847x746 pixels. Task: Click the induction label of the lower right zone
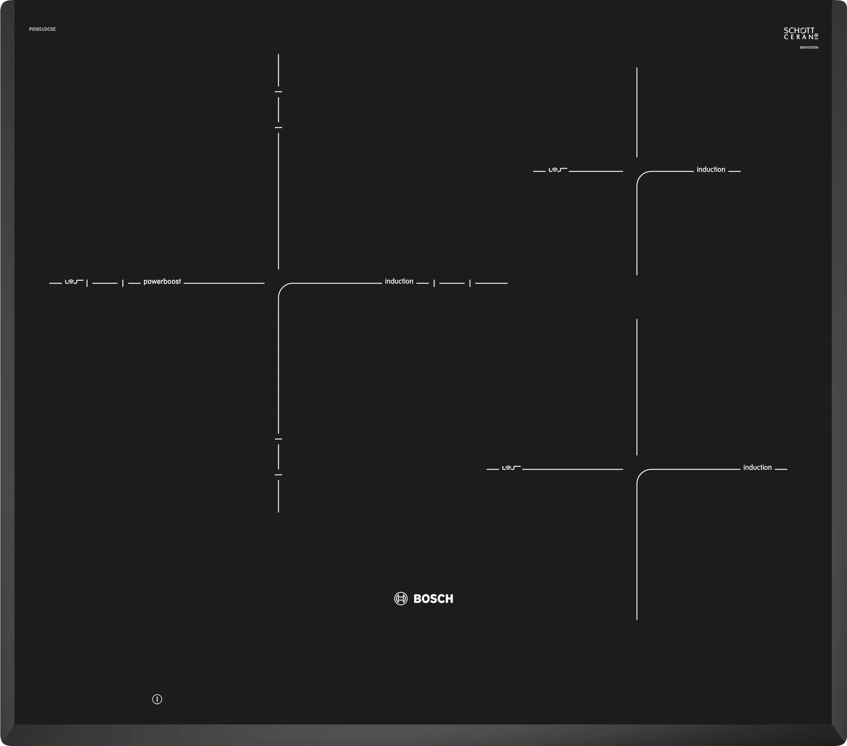point(757,468)
